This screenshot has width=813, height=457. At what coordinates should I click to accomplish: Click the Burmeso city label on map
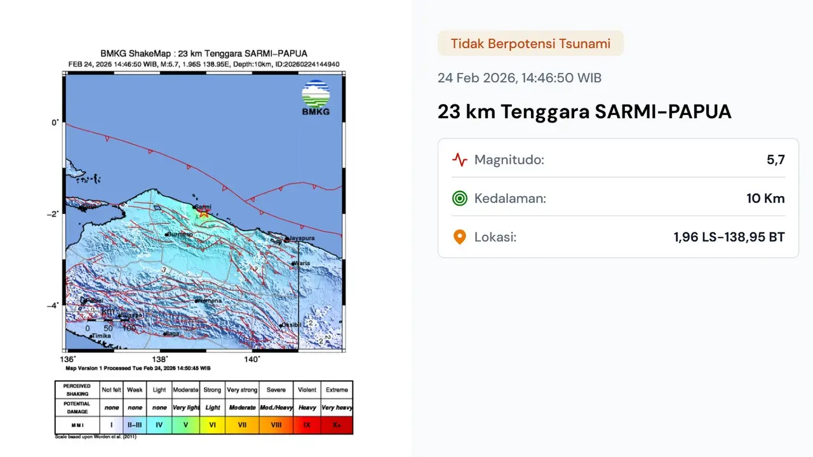point(181,234)
